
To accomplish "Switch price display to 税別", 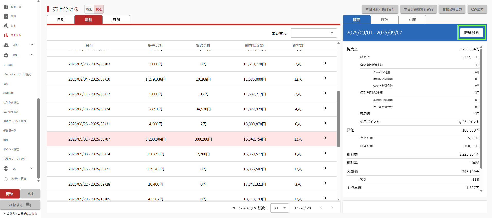I will 89,9.
